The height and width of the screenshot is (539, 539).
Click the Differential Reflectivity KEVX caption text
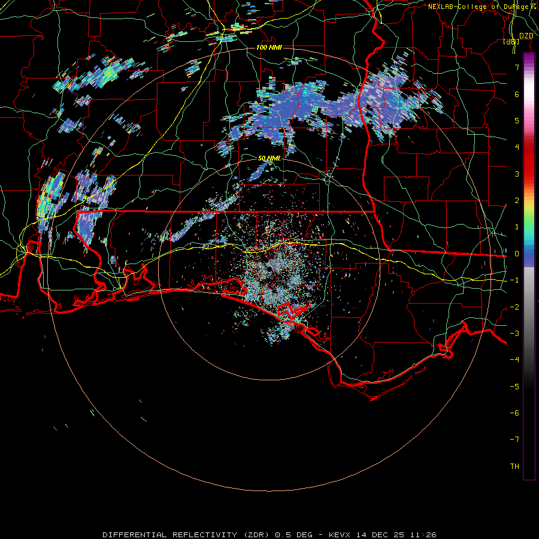coord(269,535)
